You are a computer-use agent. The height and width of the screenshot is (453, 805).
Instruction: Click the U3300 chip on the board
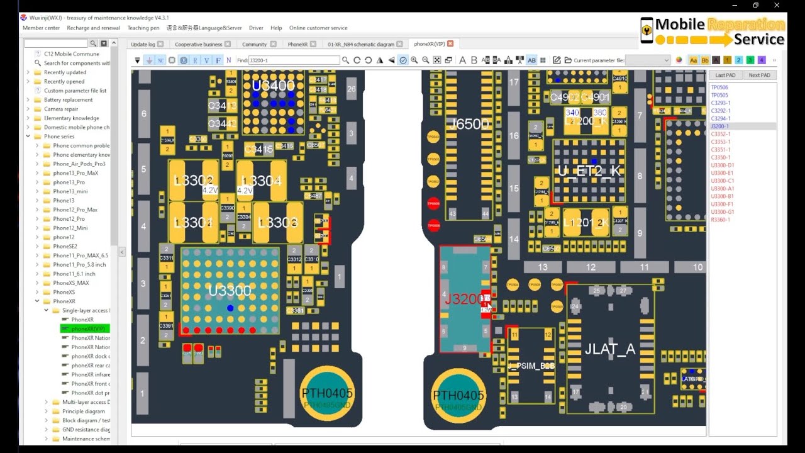(x=230, y=291)
